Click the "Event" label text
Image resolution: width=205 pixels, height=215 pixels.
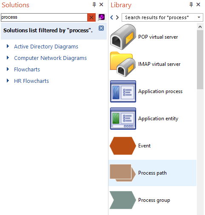tap(144, 146)
